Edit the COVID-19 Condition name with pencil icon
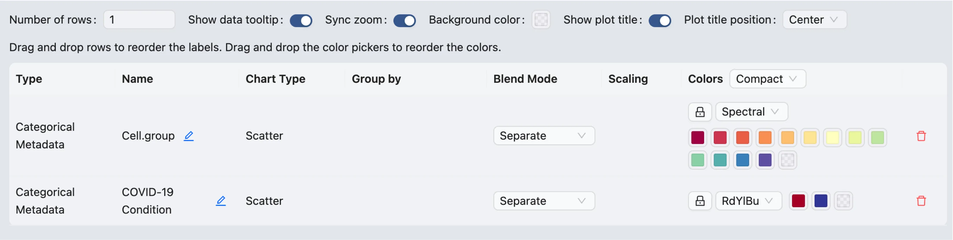The width and height of the screenshot is (953, 240). (x=221, y=201)
